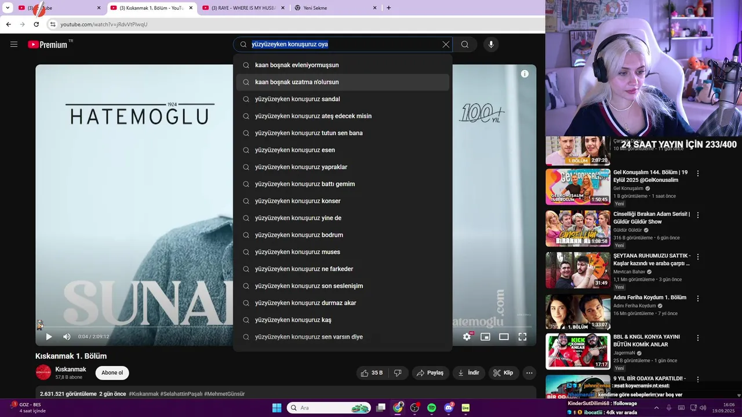The image size is (742, 417).
Task: Dislike the Kıskanmak video
Action: click(398, 373)
